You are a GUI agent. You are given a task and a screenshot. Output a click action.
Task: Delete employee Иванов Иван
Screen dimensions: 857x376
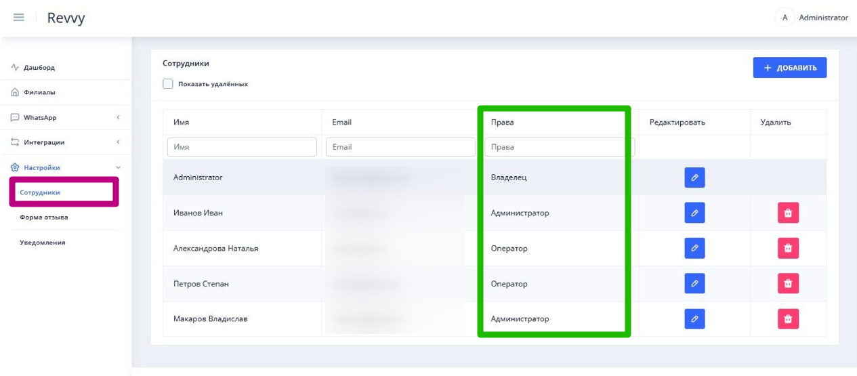tap(788, 213)
